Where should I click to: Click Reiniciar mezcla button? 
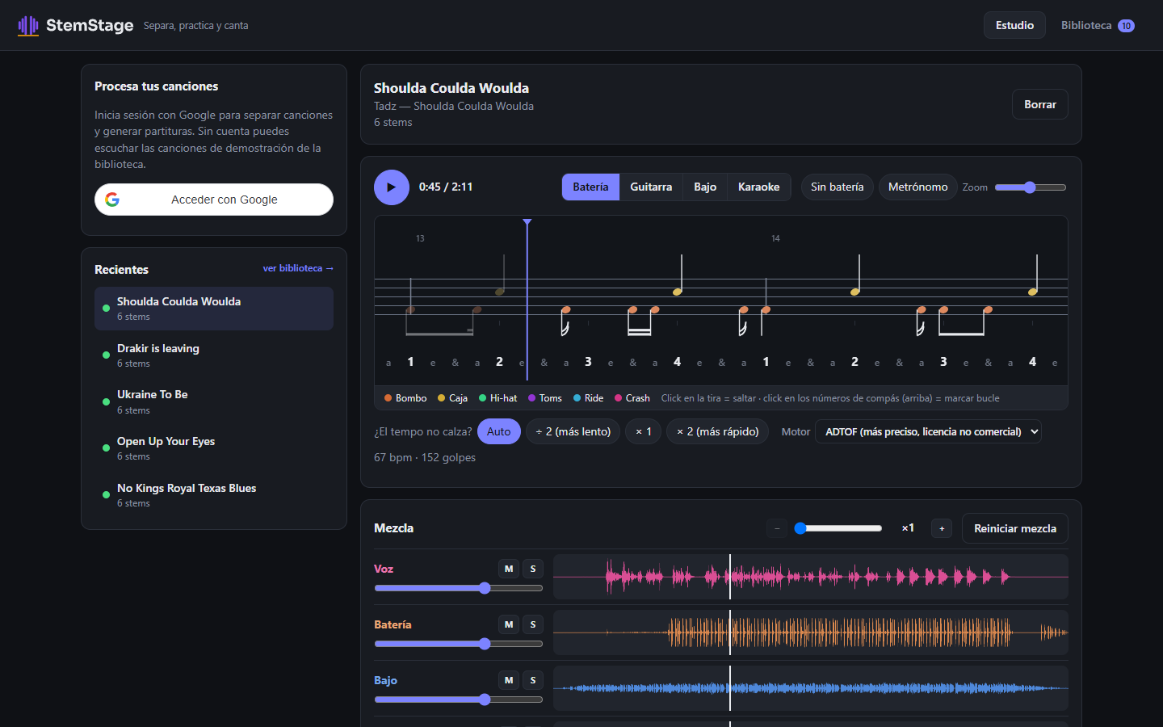click(1015, 528)
